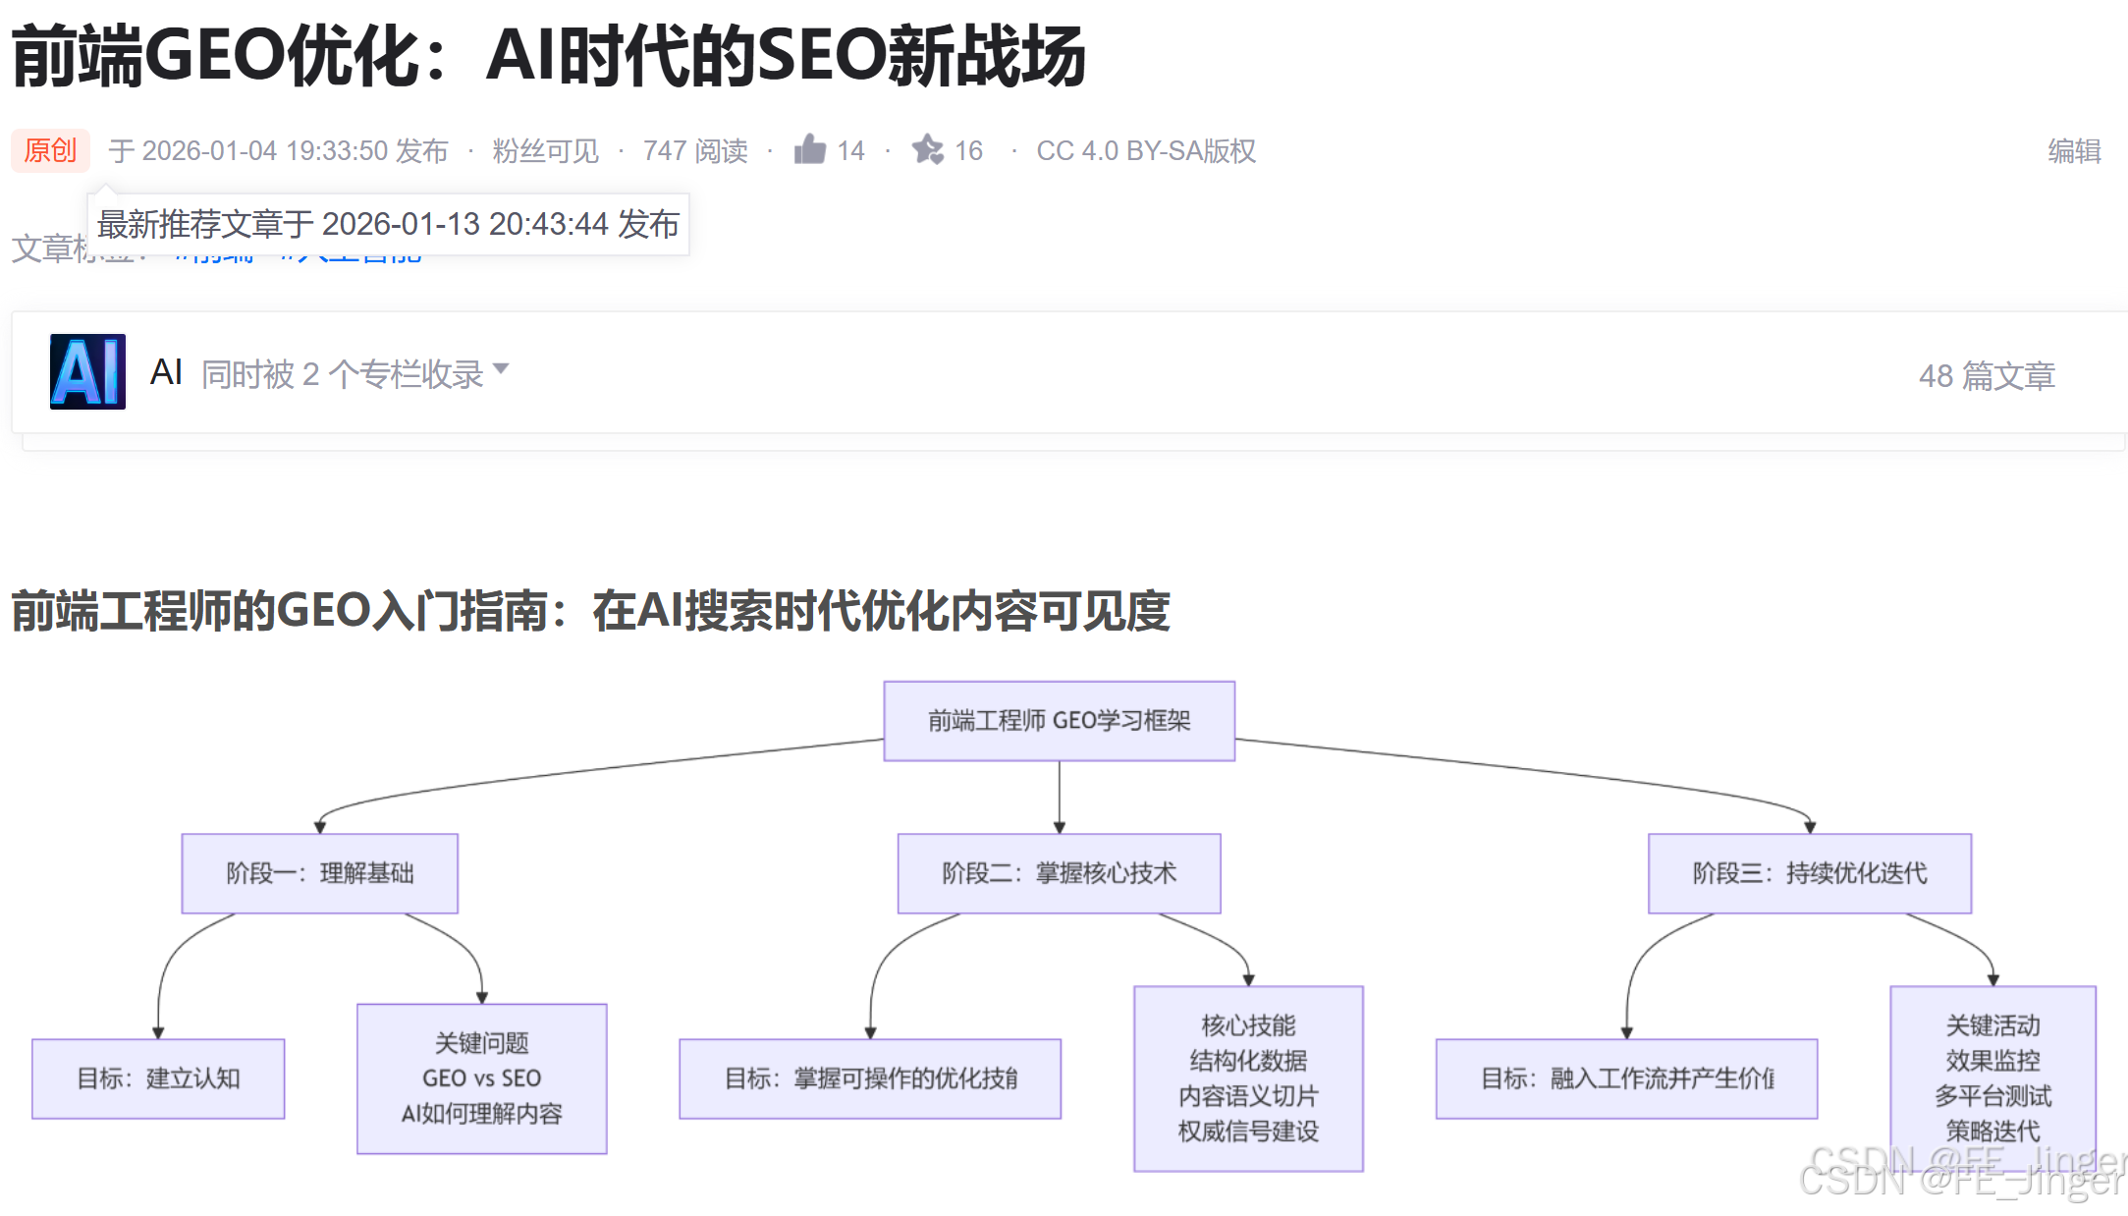This screenshot has width=2128, height=1216.
Task: Click the thumbs-up like icon
Action: pyautogui.click(x=810, y=149)
